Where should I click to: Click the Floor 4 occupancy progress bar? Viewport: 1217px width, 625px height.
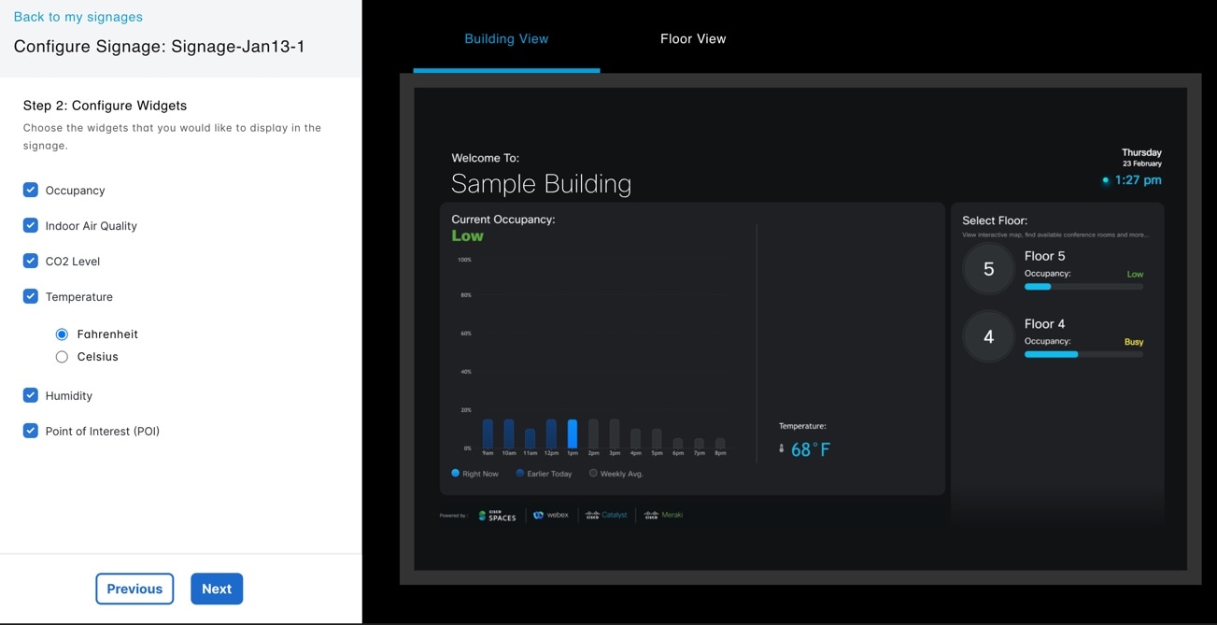tap(1083, 355)
